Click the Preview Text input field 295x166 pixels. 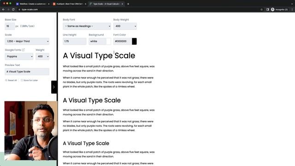27,71
